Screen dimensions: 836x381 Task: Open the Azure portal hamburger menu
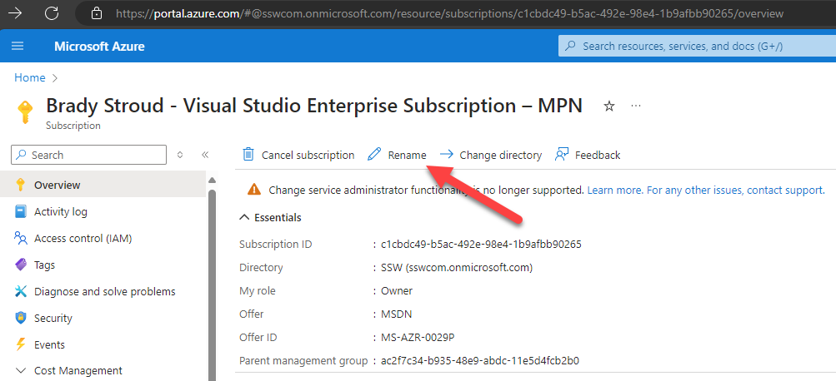tap(18, 47)
